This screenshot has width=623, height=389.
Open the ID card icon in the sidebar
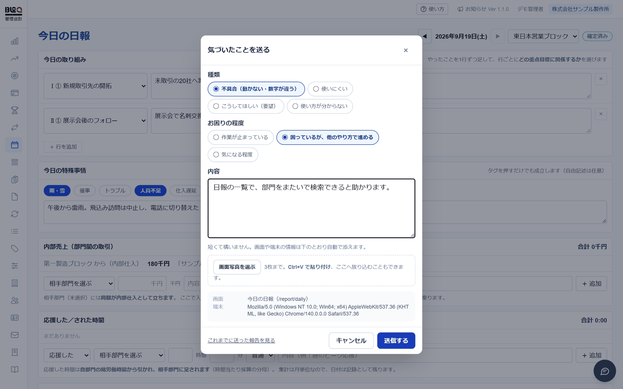pyautogui.click(x=14, y=317)
